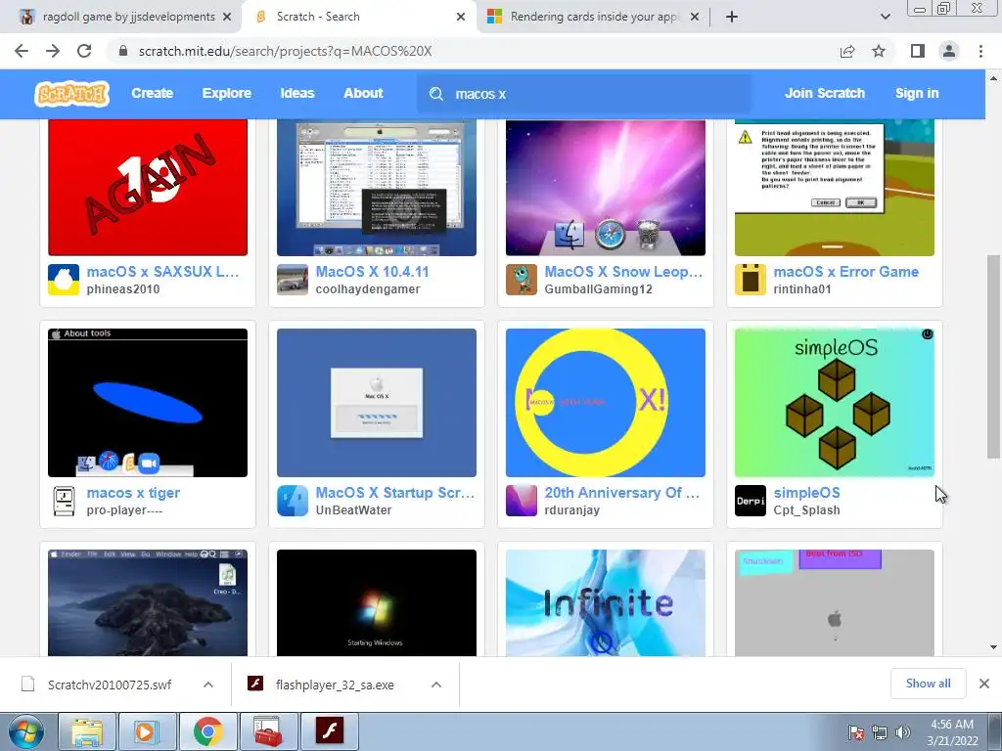Open the Starting Windows thumbnail
The image size is (1002, 751).
click(x=377, y=602)
